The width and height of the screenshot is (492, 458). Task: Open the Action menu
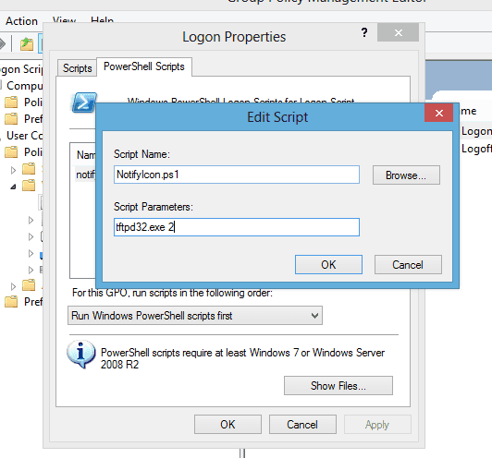click(21, 21)
